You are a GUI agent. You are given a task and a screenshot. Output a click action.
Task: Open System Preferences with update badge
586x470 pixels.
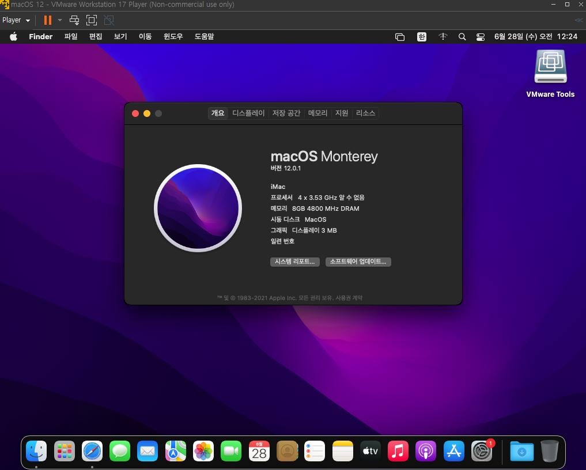(482, 451)
